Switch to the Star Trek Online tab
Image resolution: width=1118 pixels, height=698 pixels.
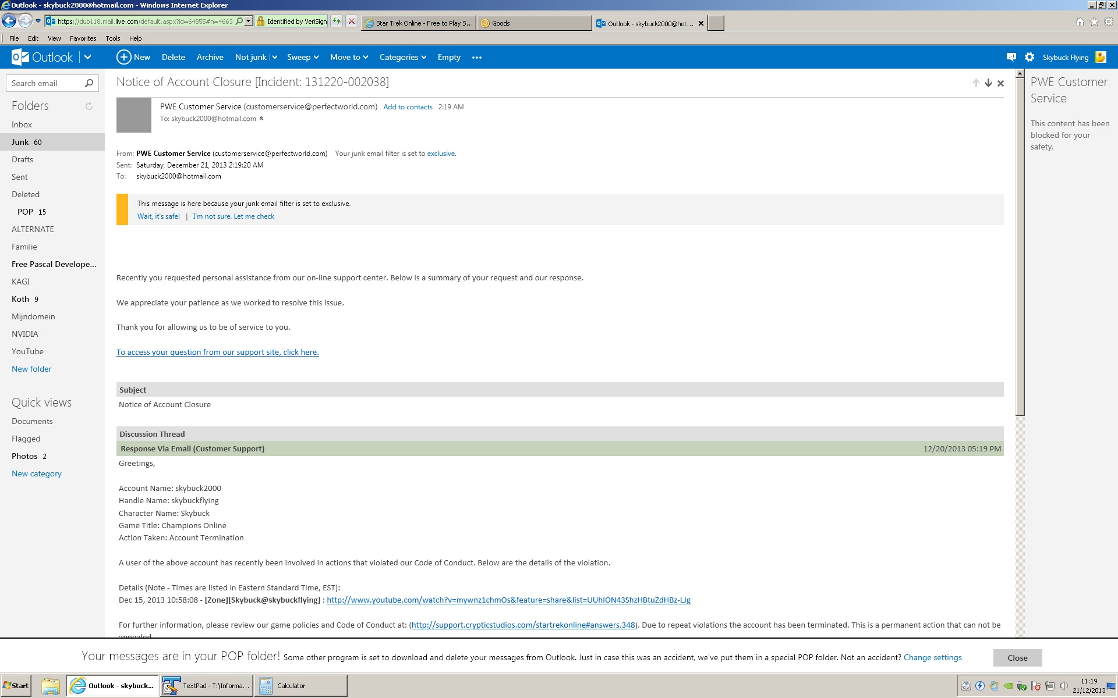coord(419,23)
